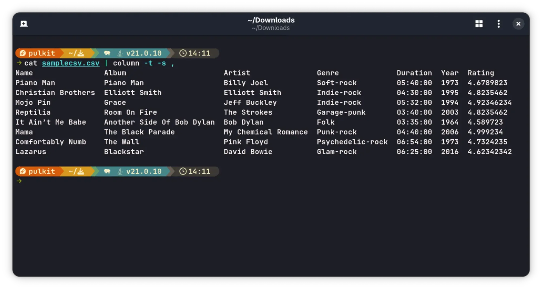542x289 pixels.
Task: Click the green arrow on the empty prompt line
Action: (x=19, y=181)
